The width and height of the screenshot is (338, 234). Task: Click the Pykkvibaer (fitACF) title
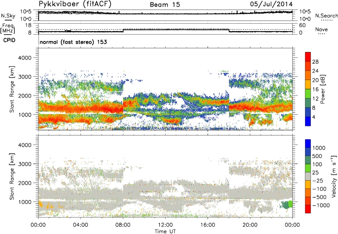coord(75,4)
